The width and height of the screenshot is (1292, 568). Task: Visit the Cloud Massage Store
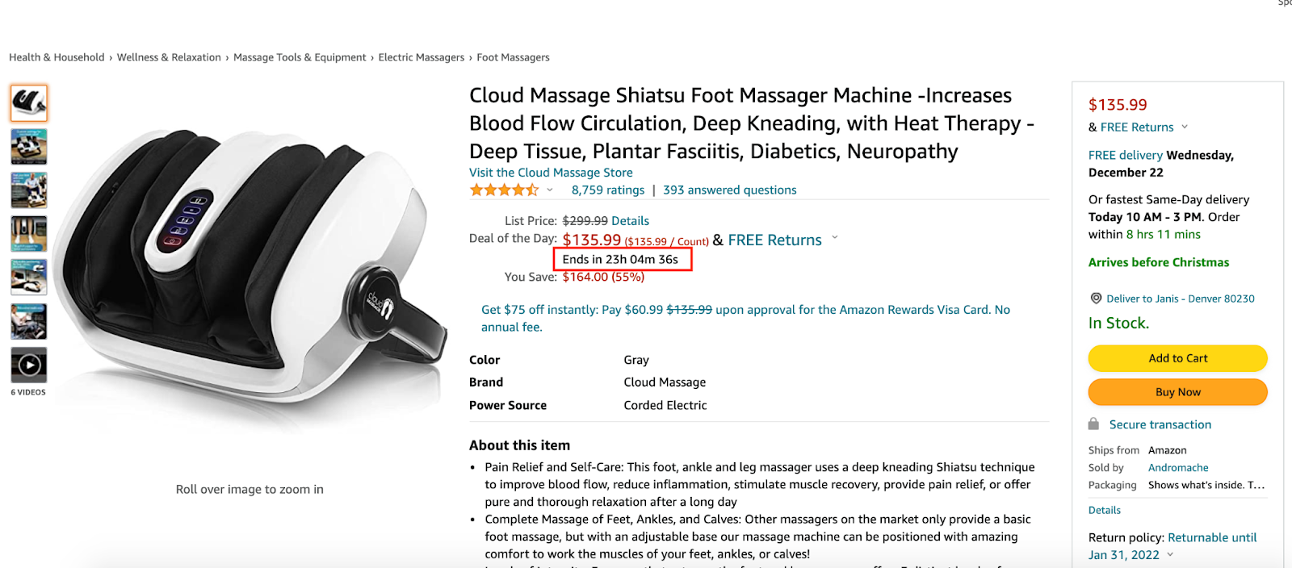[x=550, y=172]
